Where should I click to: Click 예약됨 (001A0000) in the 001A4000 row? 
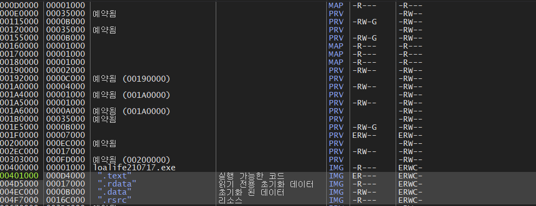point(132,95)
